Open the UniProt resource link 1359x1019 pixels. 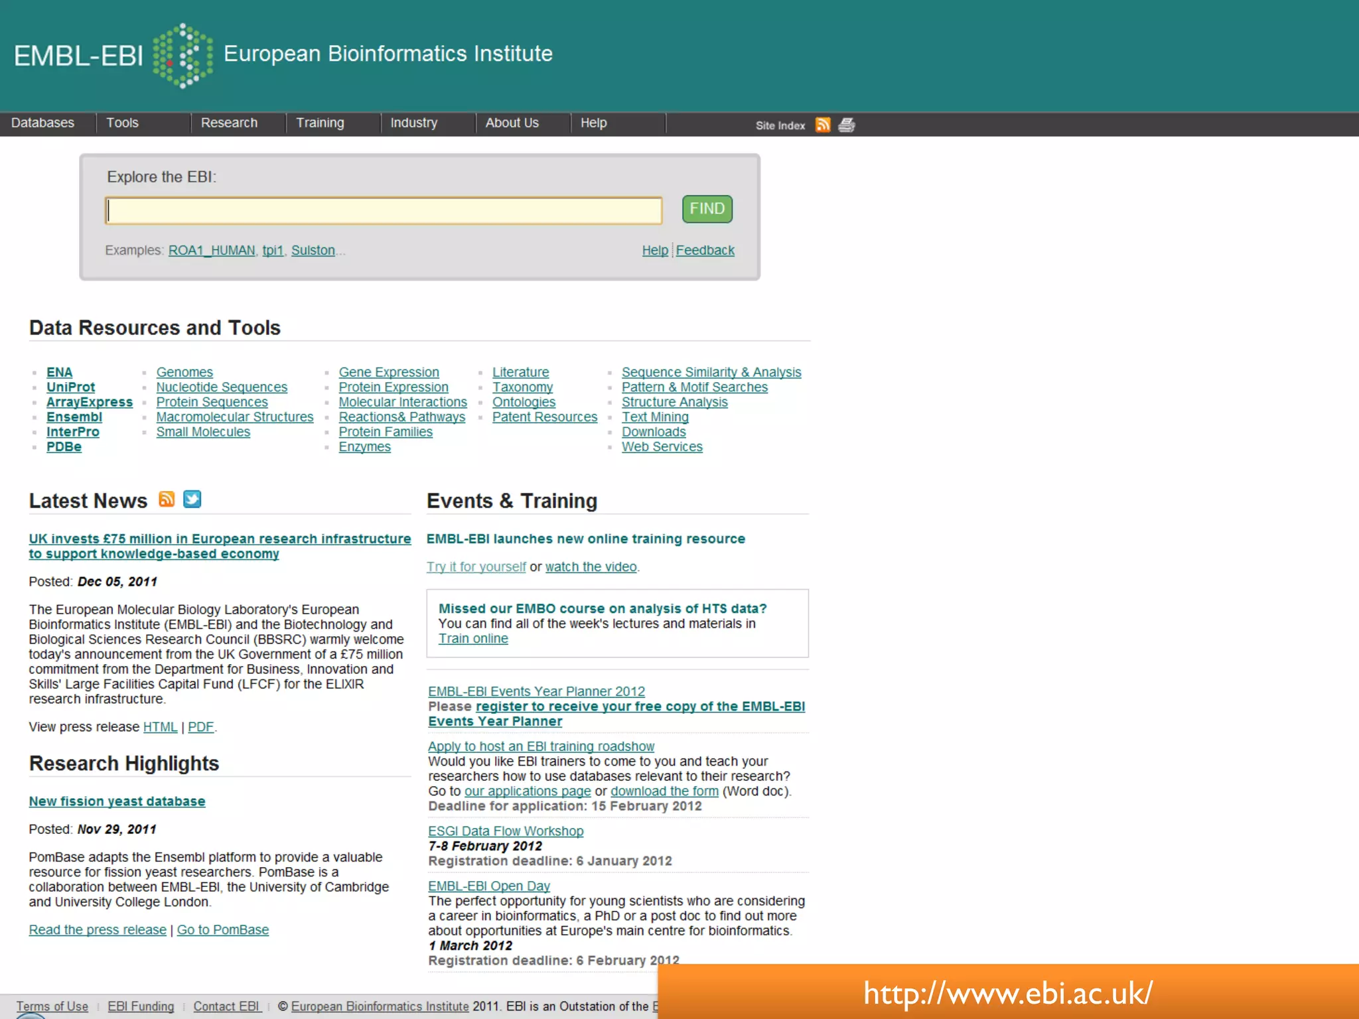70,387
